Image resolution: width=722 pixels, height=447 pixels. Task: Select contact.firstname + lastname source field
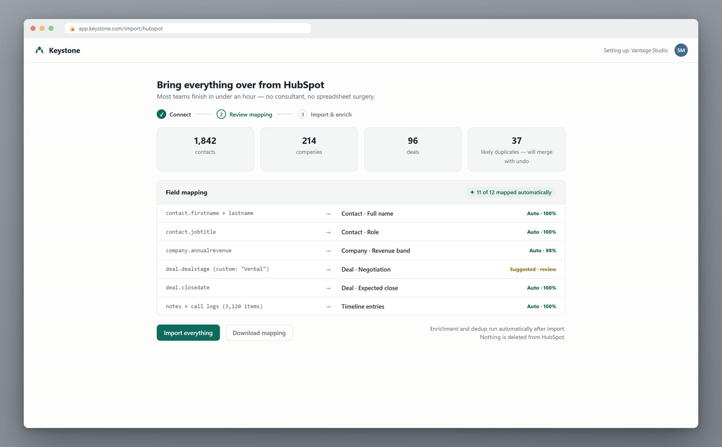click(209, 213)
